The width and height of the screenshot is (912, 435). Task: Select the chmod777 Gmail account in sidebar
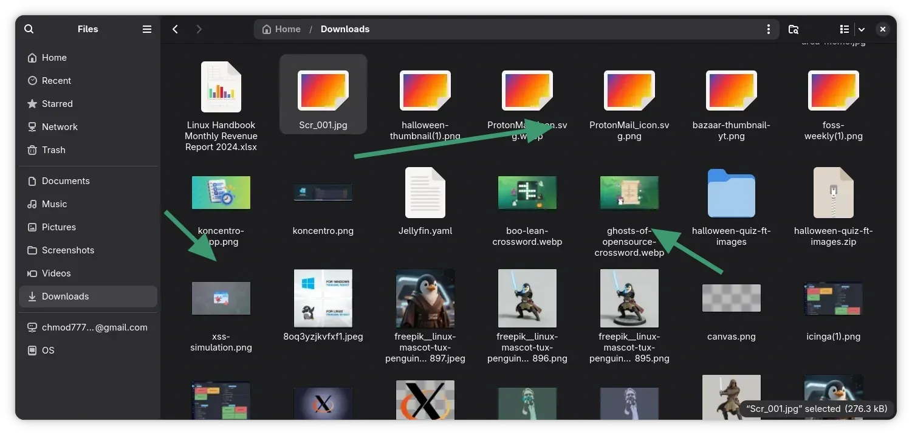pyautogui.click(x=94, y=327)
